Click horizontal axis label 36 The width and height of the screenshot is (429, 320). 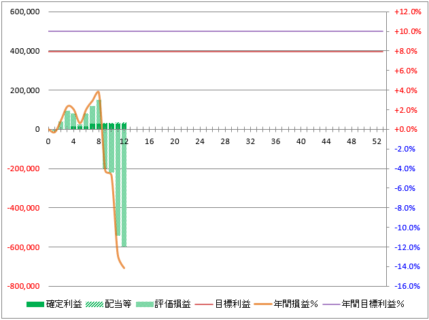tap(276, 141)
